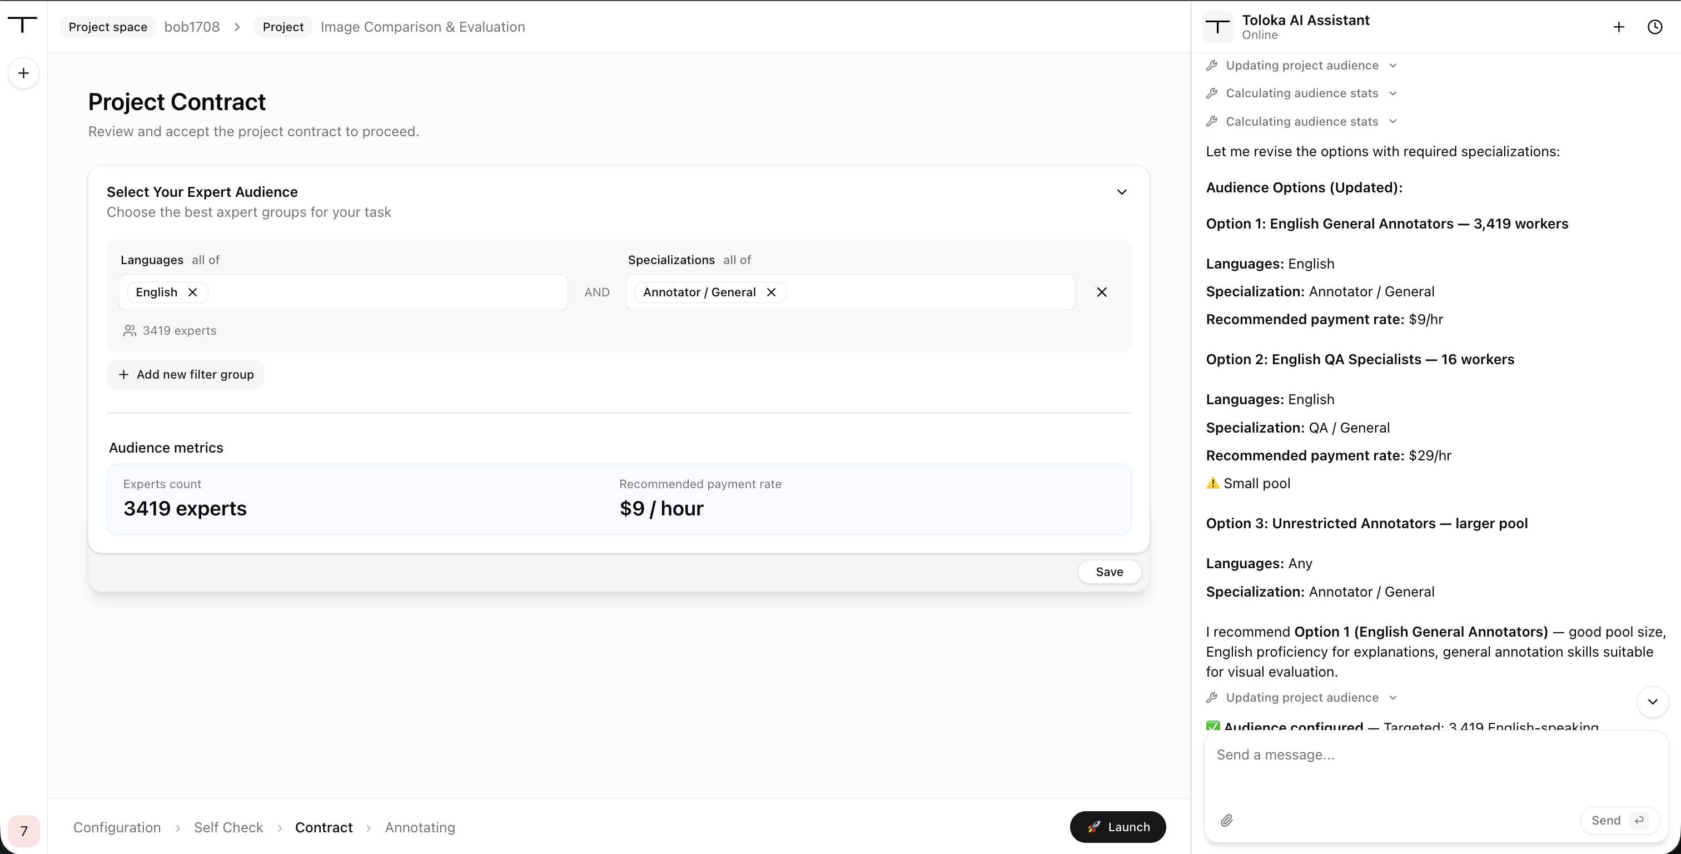Jump to latest message with down arrow
The image size is (1681, 854).
1652,702
